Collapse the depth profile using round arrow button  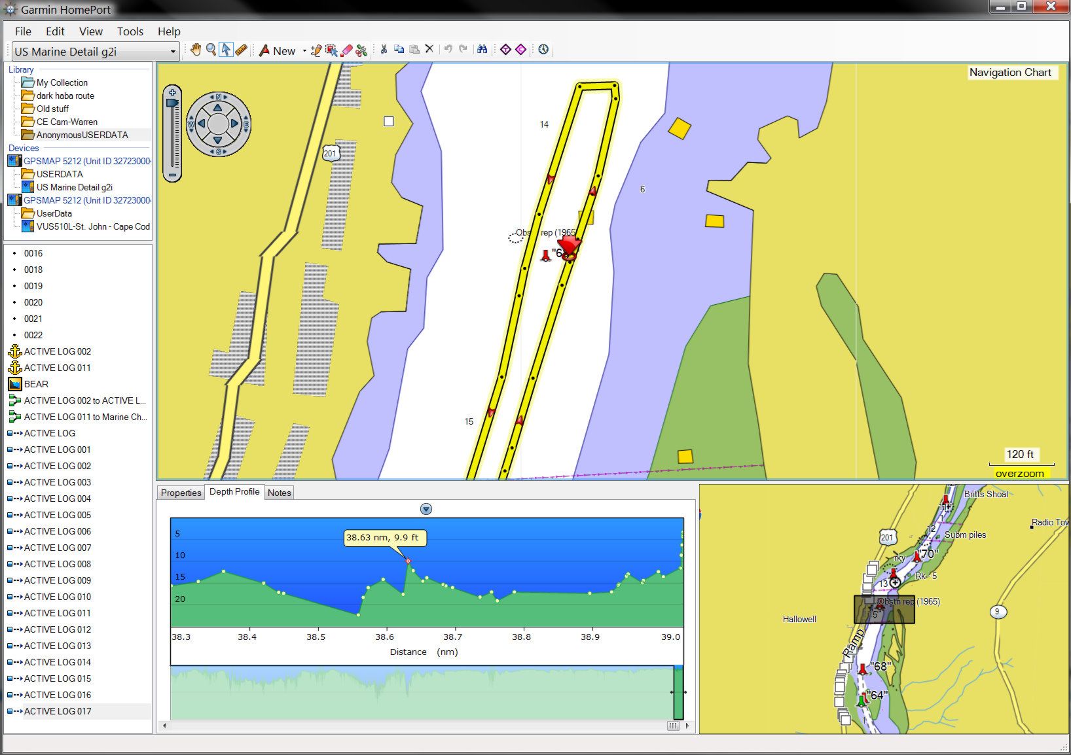tap(426, 509)
